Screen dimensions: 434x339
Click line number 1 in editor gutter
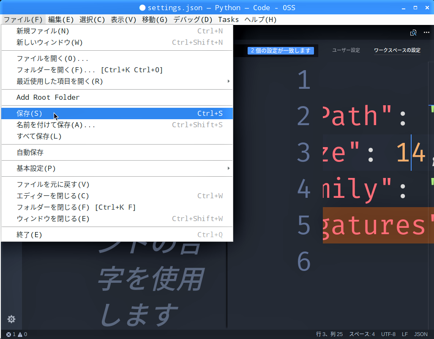pyautogui.click(x=304, y=80)
